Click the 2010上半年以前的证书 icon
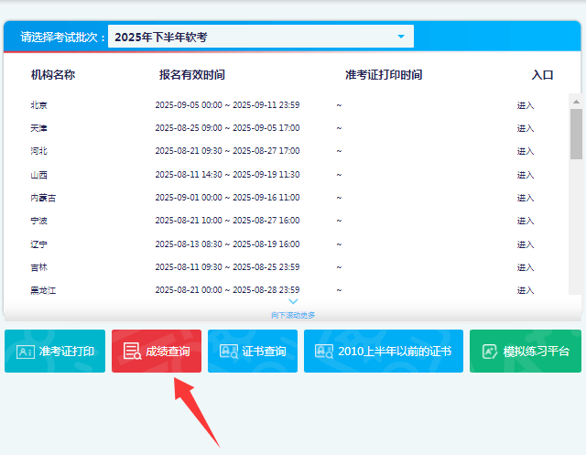586x455 pixels. [x=324, y=352]
